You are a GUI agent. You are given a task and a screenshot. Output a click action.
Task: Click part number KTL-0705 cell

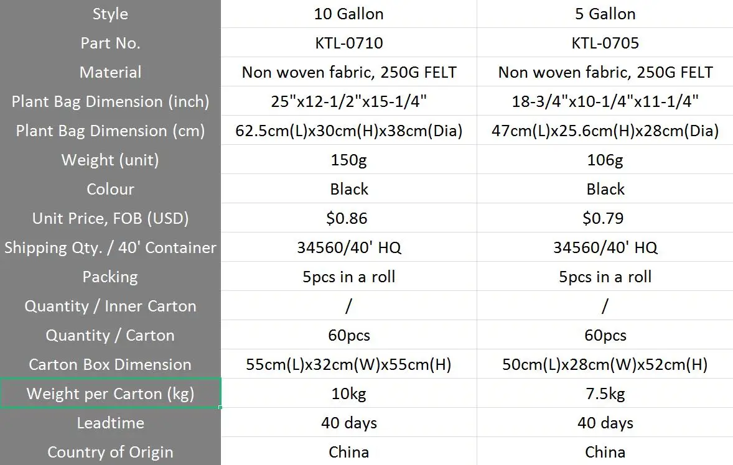[605, 43]
